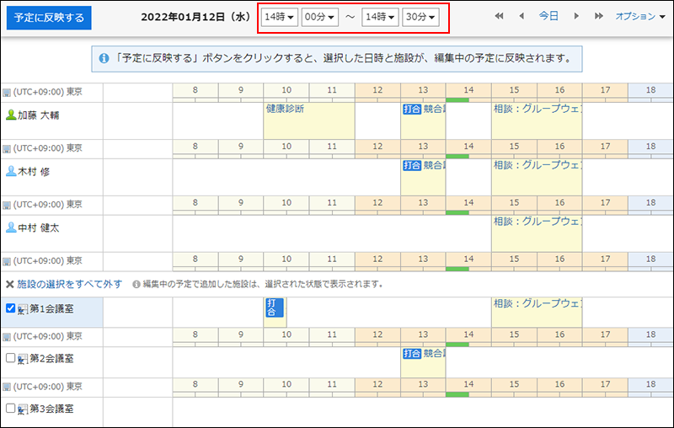Click the 打合 event in 第1会議室 row

[x=273, y=307]
